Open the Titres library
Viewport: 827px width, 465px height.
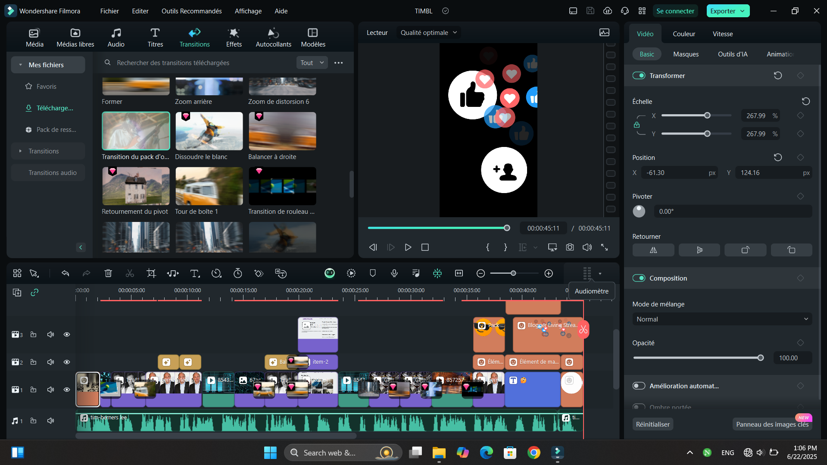pyautogui.click(x=155, y=38)
